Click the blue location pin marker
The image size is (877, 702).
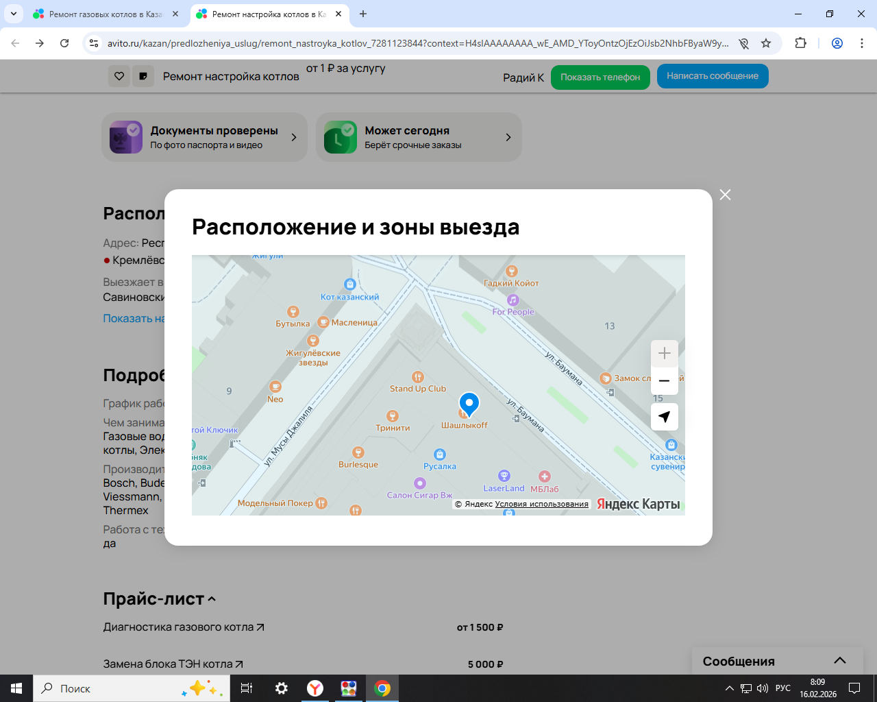(469, 404)
